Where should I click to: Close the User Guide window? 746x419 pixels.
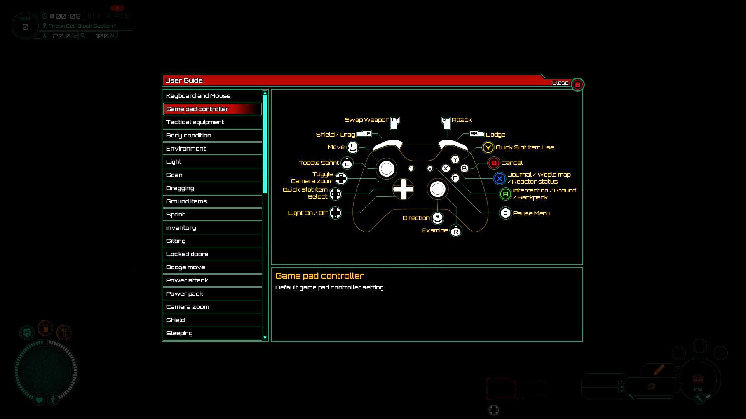pyautogui.click(x=577, y=85)
